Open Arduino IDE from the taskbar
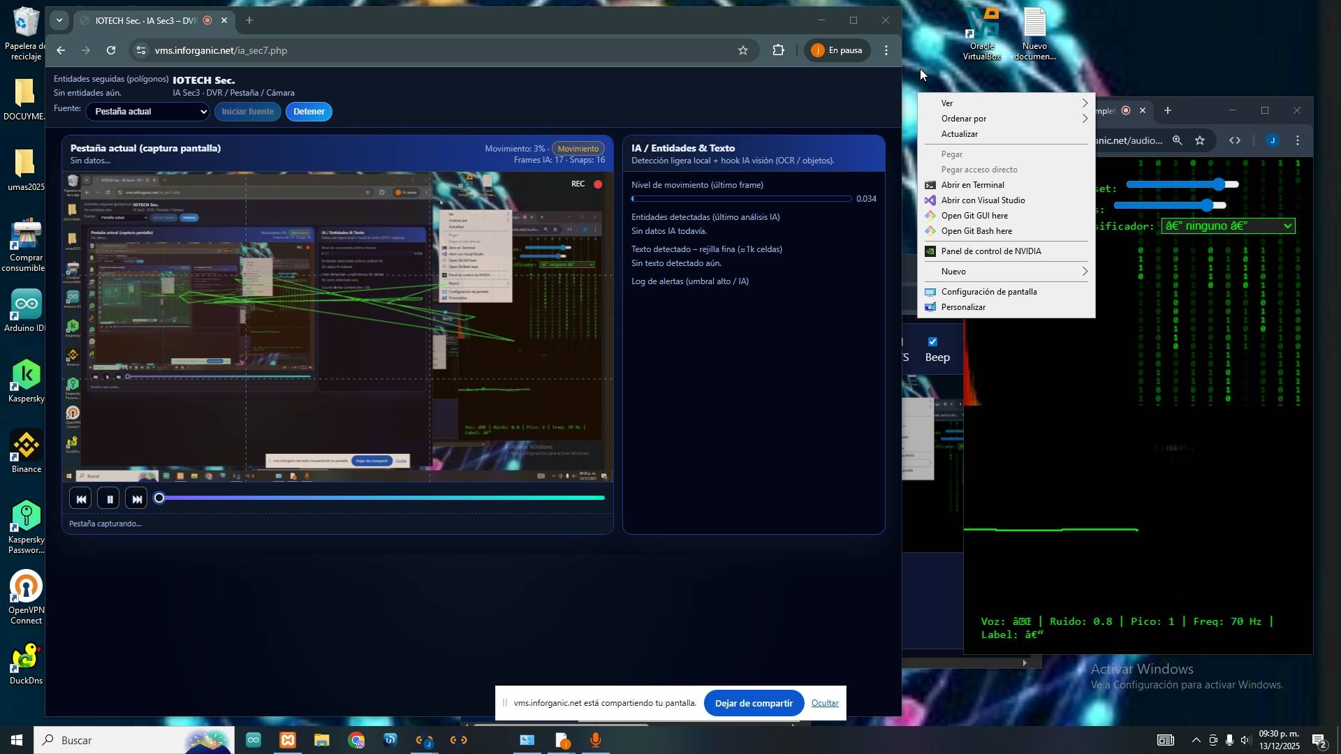1341x754 pixels. tap(253, 740)
